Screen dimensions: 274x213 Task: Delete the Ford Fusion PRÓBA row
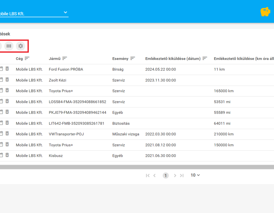pyautogui.click(x=7, y=69)
